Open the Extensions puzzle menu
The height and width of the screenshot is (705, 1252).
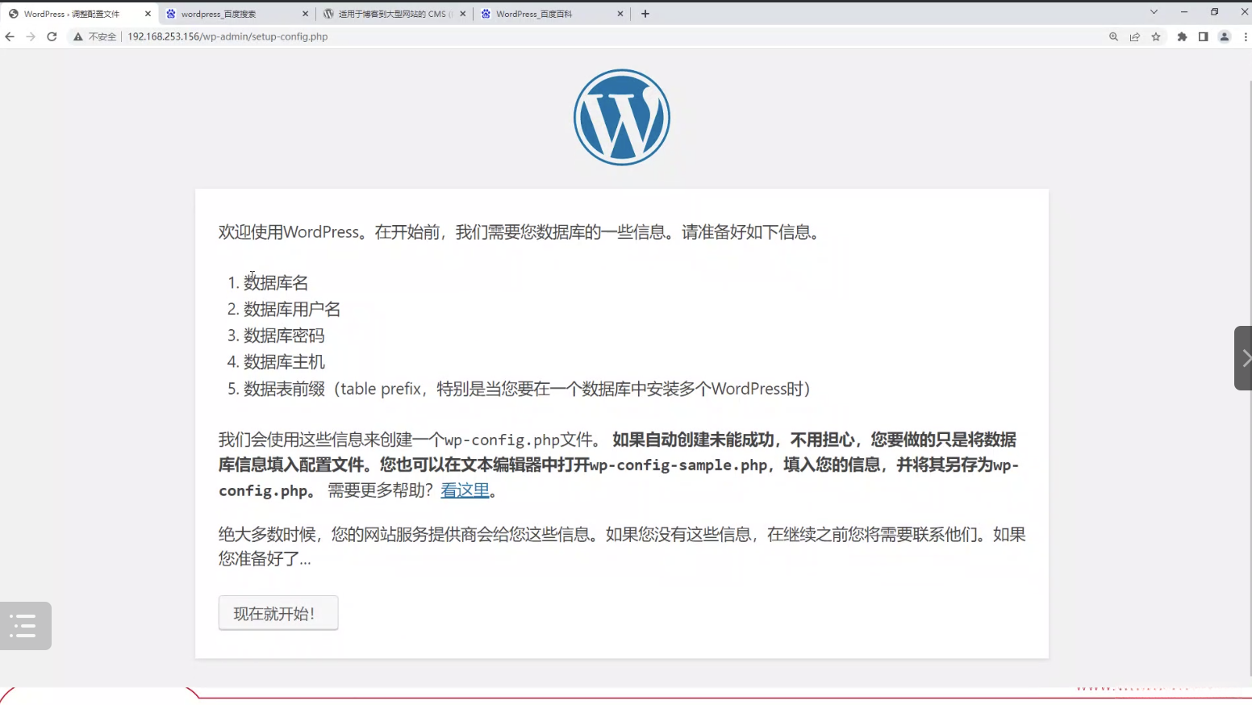coord(1182,36)
